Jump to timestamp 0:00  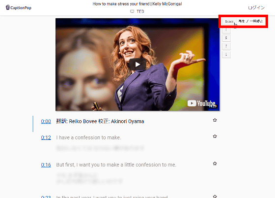click(46, 121)
